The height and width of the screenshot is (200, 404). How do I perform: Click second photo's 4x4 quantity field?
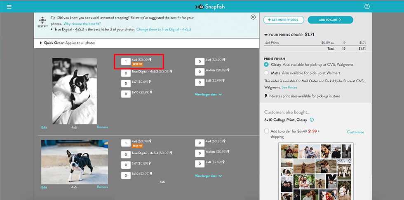(200, 143)
